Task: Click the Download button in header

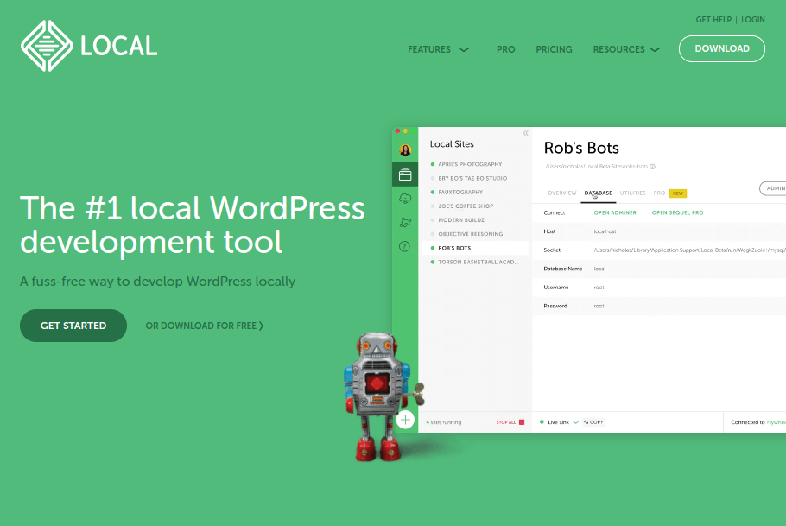Action: 721,48
